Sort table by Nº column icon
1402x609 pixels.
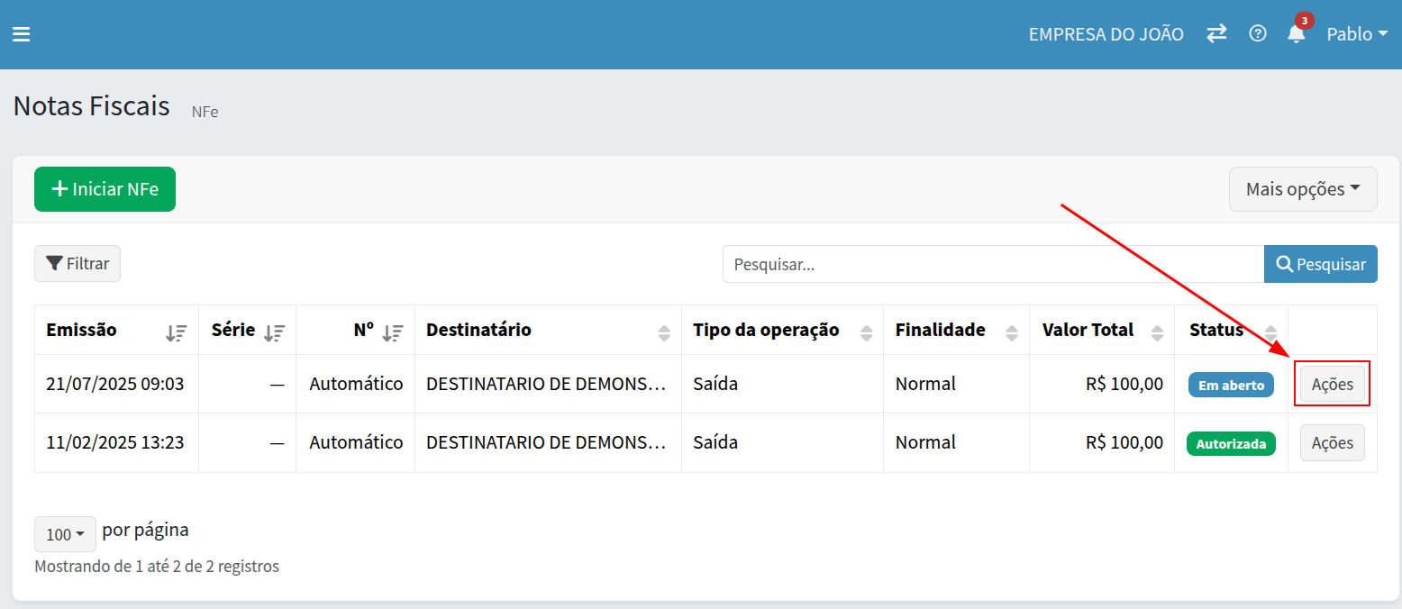[392, 332]
